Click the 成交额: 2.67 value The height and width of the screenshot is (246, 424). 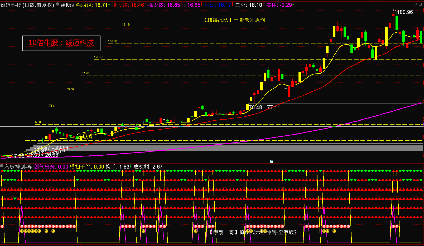coord(148,167)
